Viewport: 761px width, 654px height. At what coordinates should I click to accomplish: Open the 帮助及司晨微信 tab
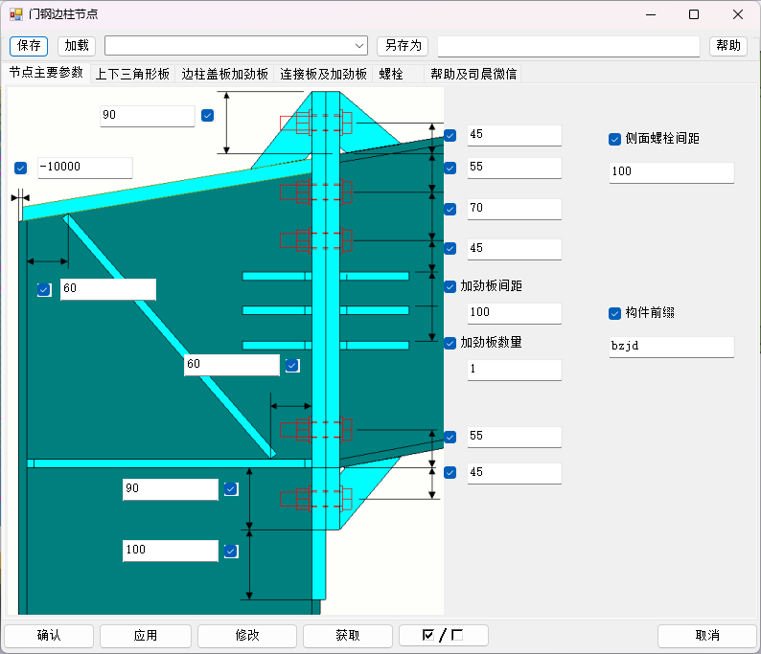[x=473, y=74]
